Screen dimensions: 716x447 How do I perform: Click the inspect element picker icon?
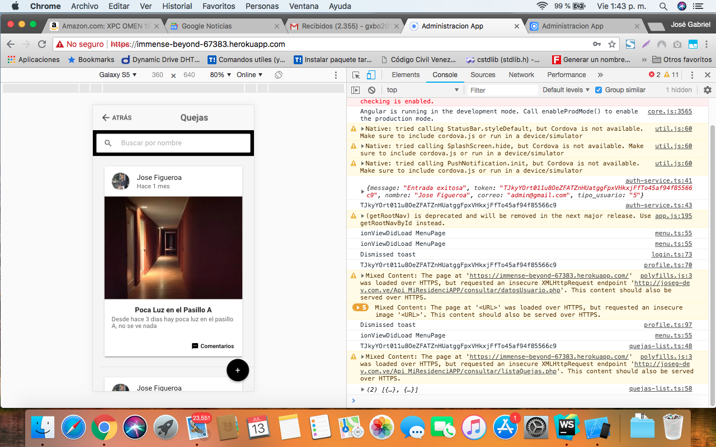coord(356,75)
